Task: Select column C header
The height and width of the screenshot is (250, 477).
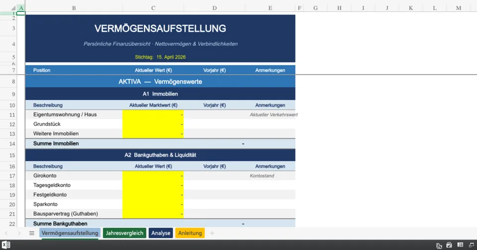Action: pyautogui.click(x=153, y=8)
